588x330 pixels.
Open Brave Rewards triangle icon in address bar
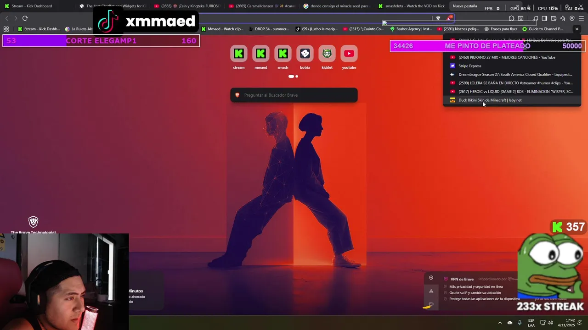point(450,18)
